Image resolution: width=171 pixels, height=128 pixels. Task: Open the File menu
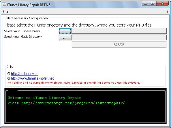pos(5,12)
